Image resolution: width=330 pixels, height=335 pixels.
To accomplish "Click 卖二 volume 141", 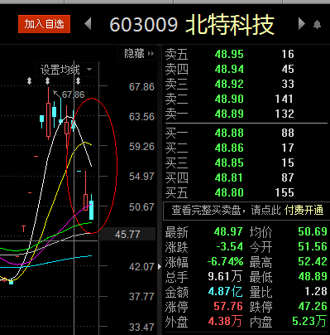I will [x=285, y=99].
